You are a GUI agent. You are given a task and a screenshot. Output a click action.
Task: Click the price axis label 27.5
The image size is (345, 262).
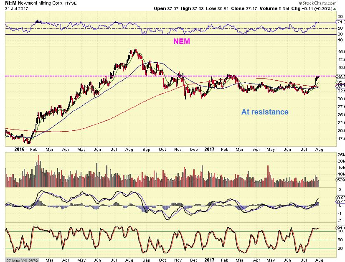tap(341, 107)
